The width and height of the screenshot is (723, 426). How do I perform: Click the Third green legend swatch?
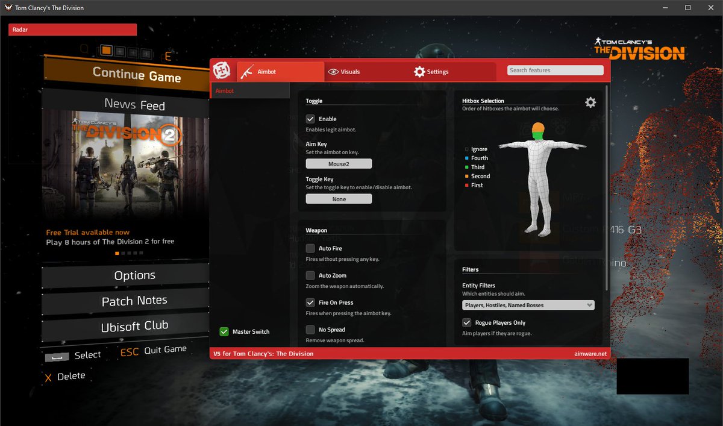(466, 167)
